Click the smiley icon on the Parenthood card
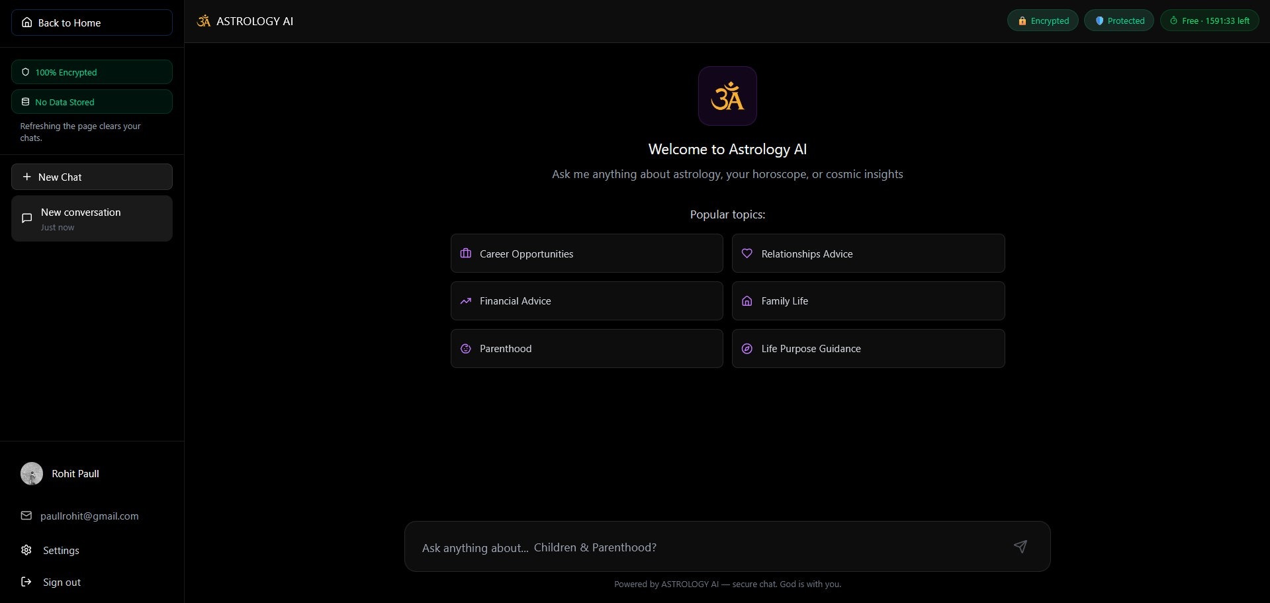Screen dimensions: 1270x603 point(466,349)
